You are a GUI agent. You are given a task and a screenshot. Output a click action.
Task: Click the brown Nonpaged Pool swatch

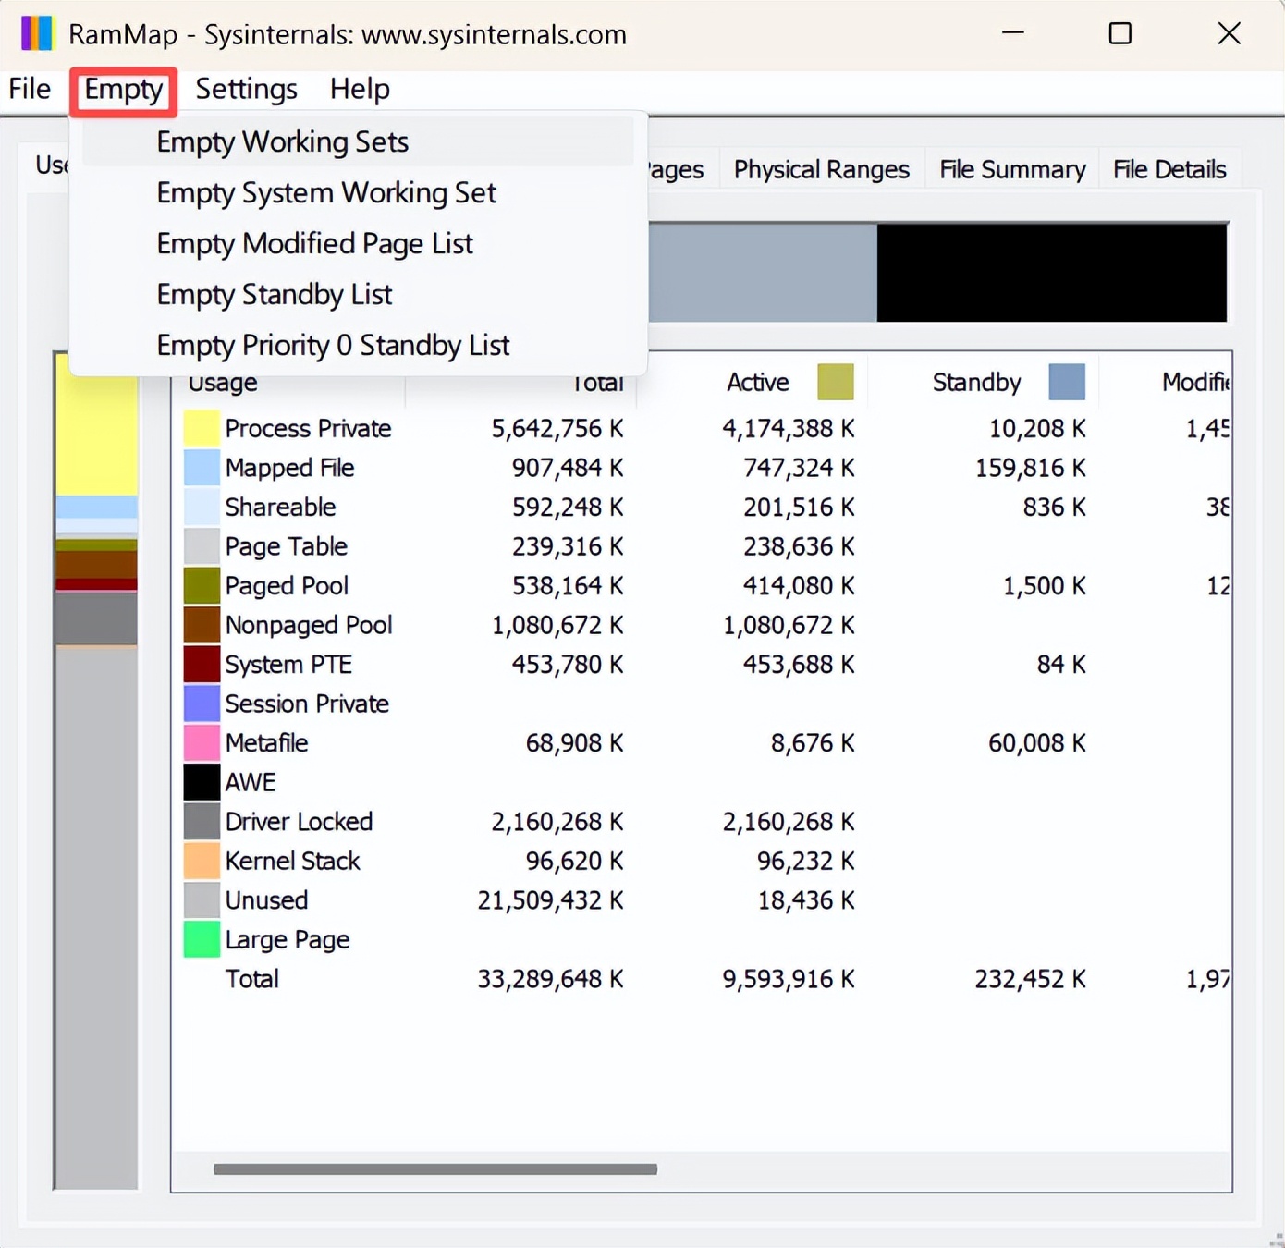202,625
